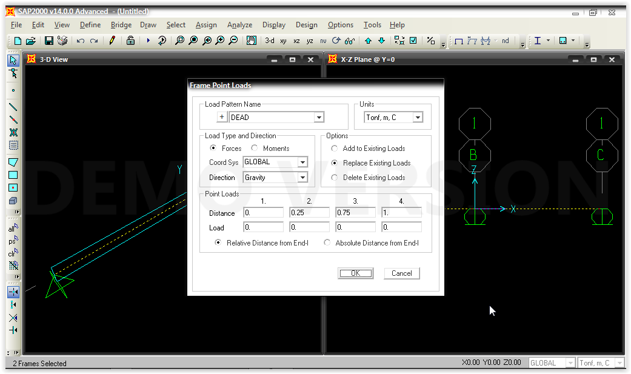Choose the Draw Special Joint tool

(13, 91)
